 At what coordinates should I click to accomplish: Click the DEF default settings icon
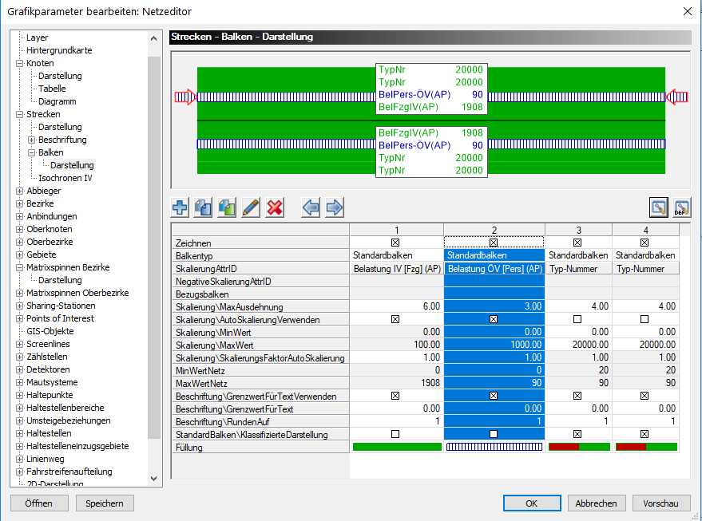pos(681,208)
